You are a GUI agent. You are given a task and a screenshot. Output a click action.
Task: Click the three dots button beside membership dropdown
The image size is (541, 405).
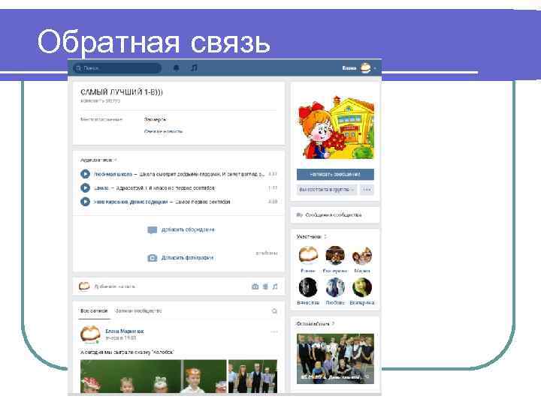click(367, 190)
